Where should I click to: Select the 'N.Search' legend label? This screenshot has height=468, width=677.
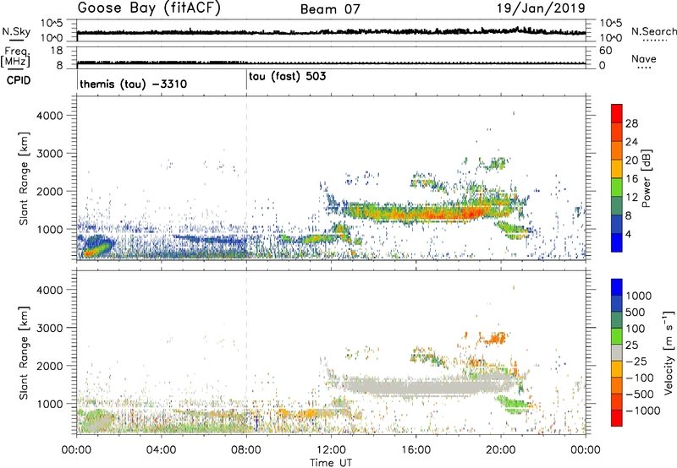pyautogui.click(x=654, y=31)
